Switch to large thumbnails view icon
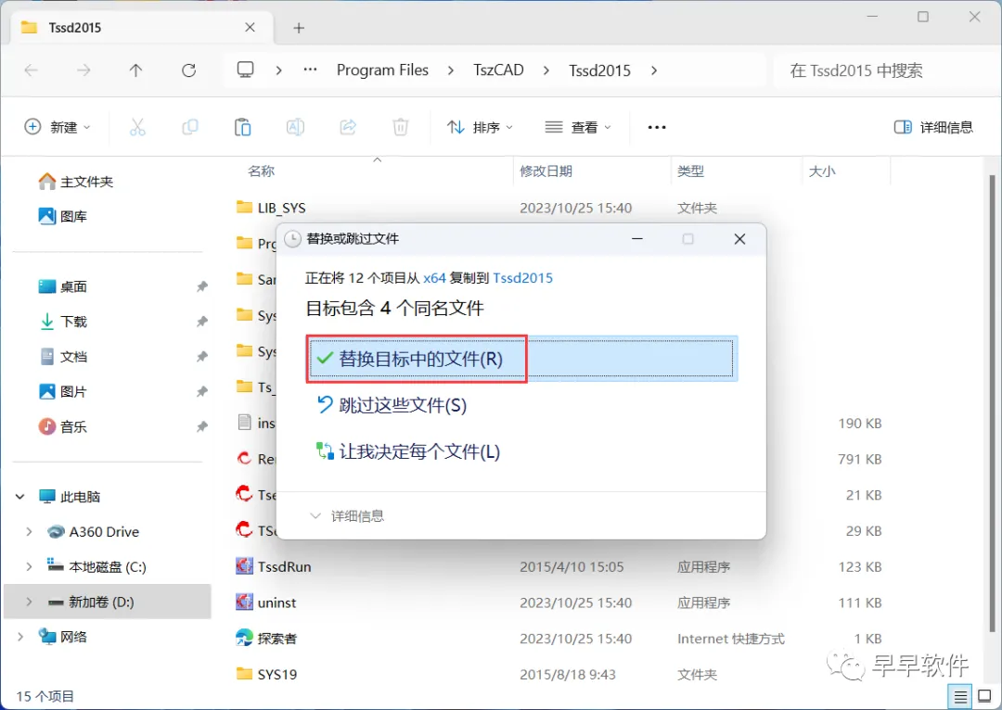 point(984,697)
